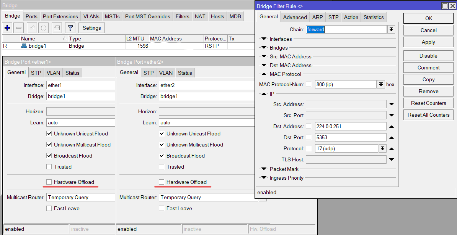Click the Comment button for filter rule
457x235 pixels.
(428, 68)
